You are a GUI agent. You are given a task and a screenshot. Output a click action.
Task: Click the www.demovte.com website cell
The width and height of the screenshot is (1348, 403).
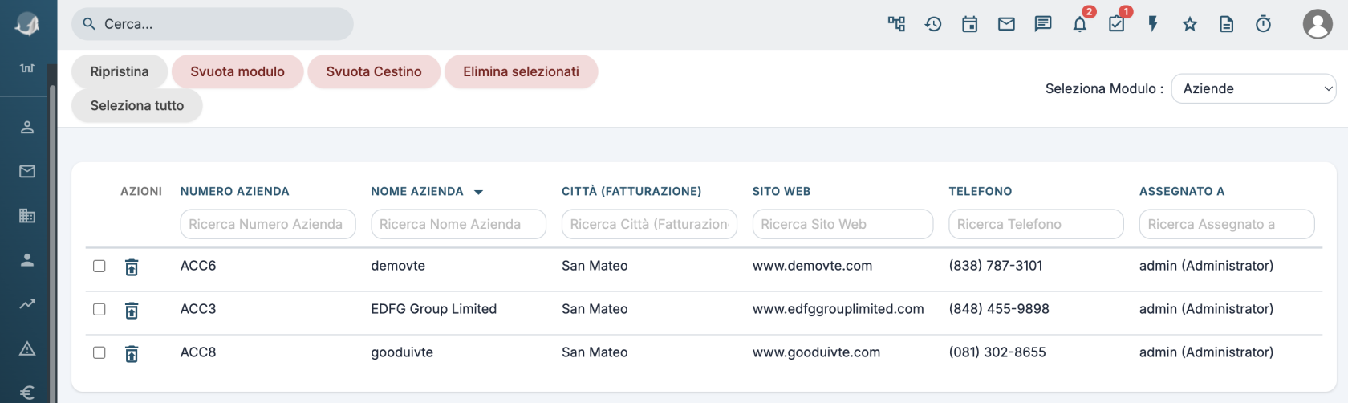pyautogui.click(x=812, y=266)
